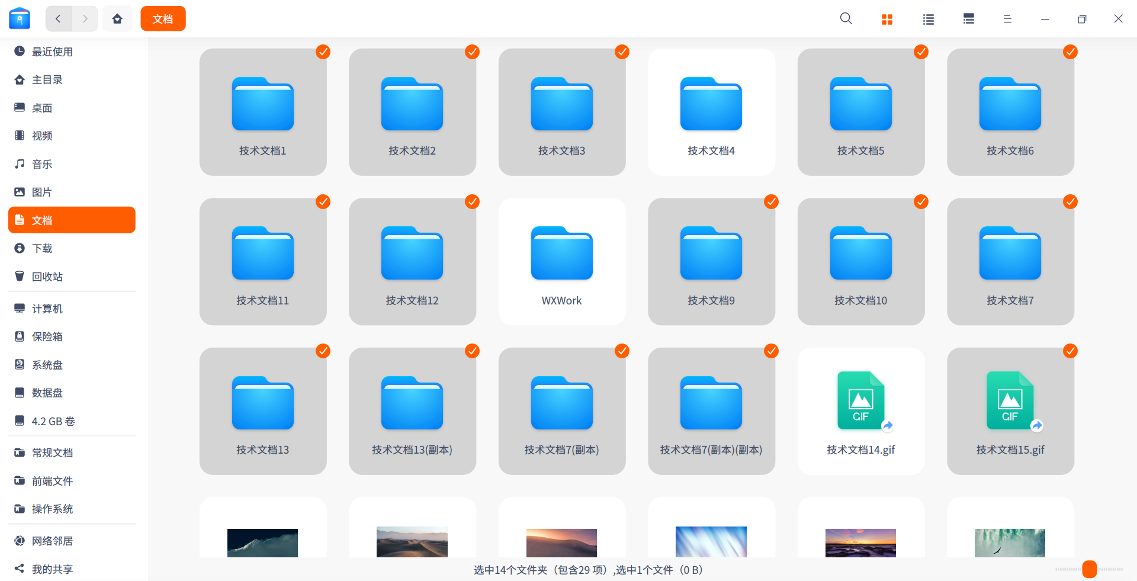Uncheck the 技术文档12 folder checkmark
This screenshot has height=581, width=1137.
pyautogui.click(x=472, y=202)
